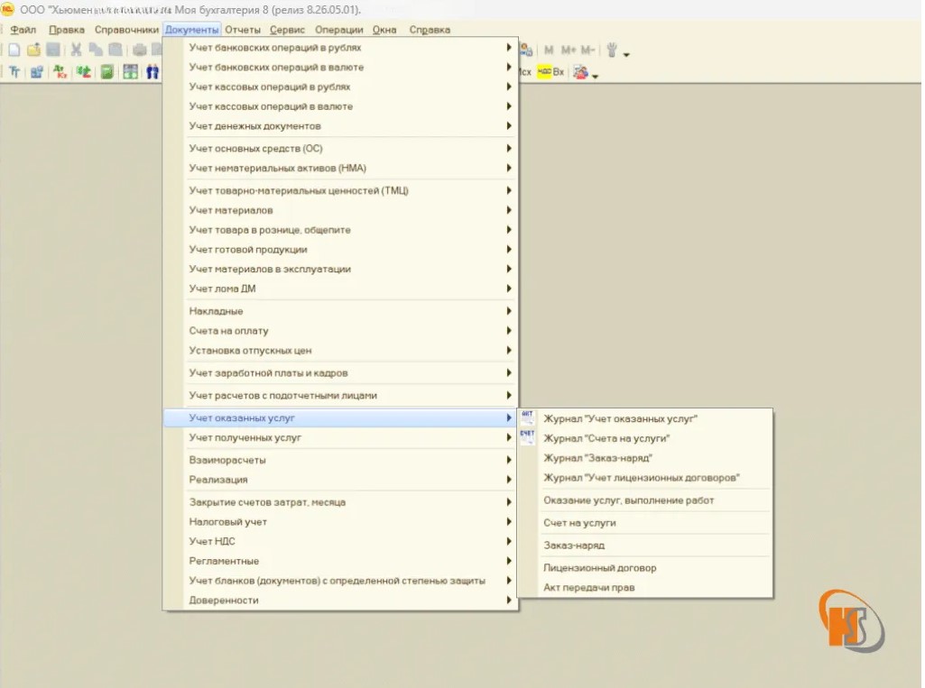Click the gray grid icon with green arrows
Viewport: 925px width, 688px height.
pos(130,72)
